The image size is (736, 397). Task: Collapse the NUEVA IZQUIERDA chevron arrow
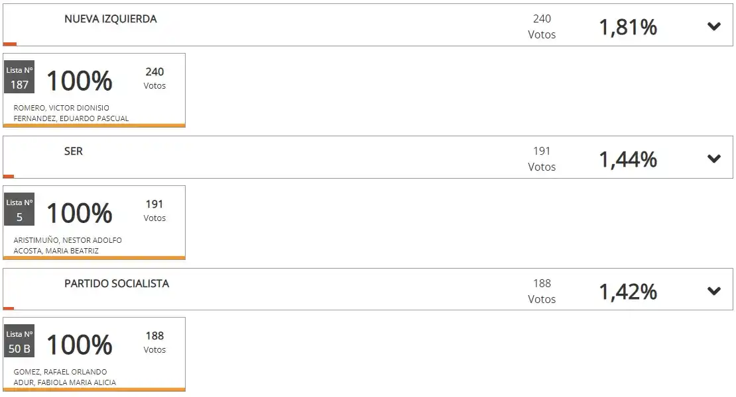[713, 26]
